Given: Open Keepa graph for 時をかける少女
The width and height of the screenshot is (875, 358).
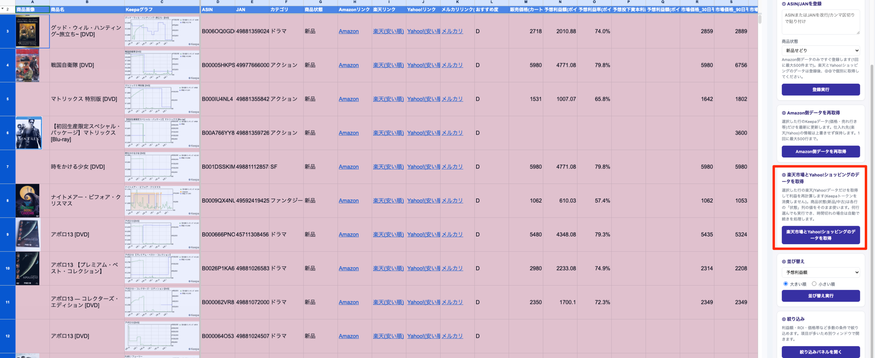Looking at the screenshot, I should click(162, 167).
